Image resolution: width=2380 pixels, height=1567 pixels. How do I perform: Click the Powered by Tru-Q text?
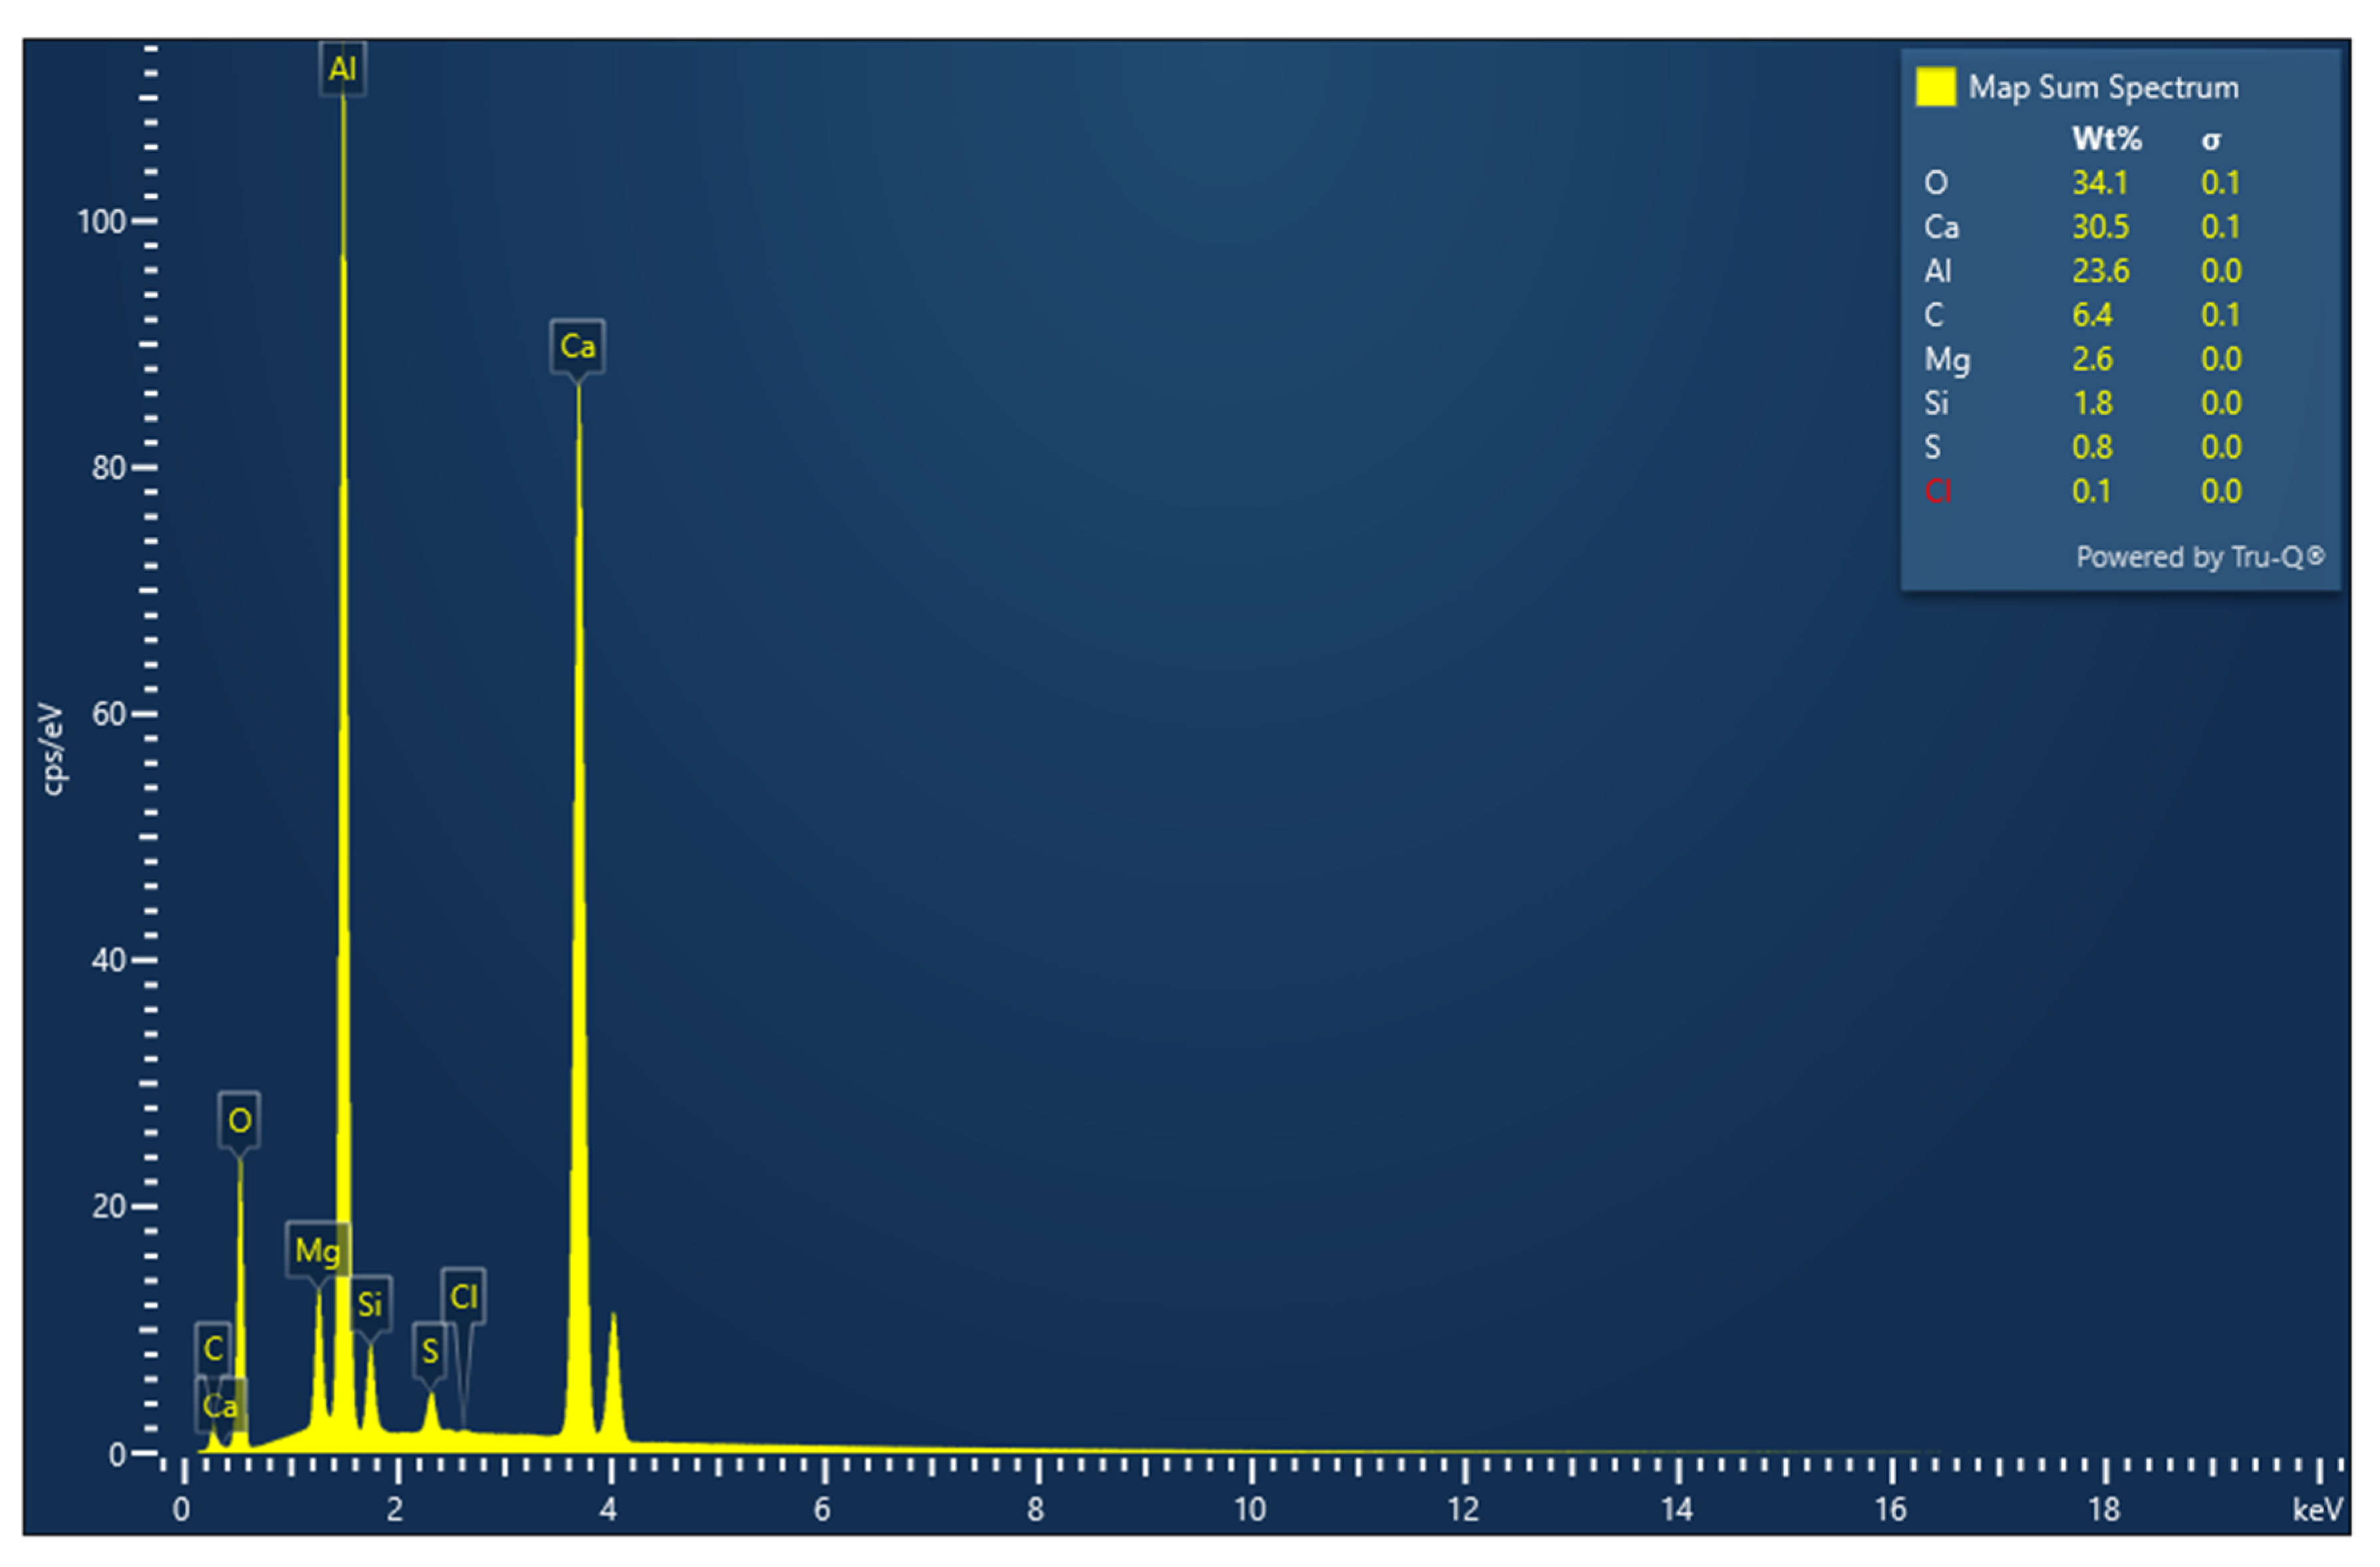(x=2199, y=557)
